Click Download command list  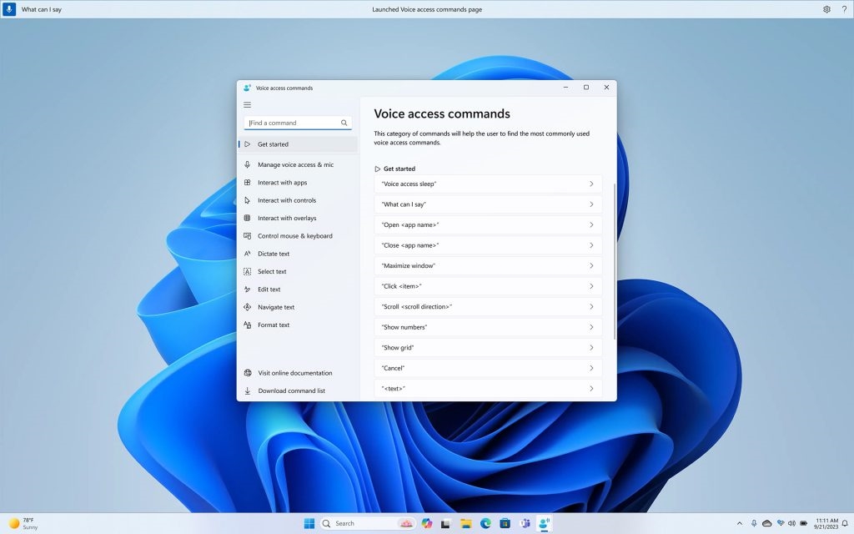(291, 390)
